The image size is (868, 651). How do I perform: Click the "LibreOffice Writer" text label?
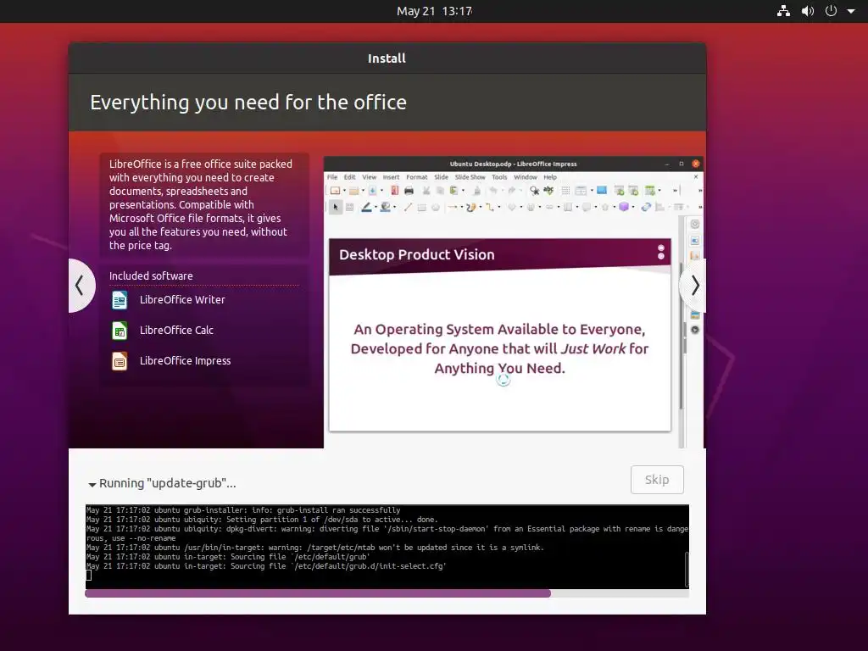click(x=182, y=300)
